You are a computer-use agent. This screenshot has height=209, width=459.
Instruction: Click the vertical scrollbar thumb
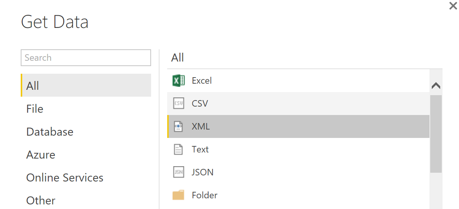click(436, 134)
